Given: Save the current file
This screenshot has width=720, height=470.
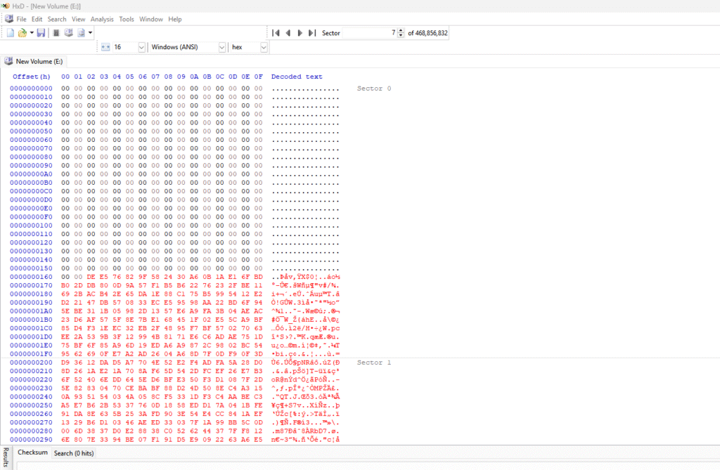Looking at the screenshot, I should 41,32.
